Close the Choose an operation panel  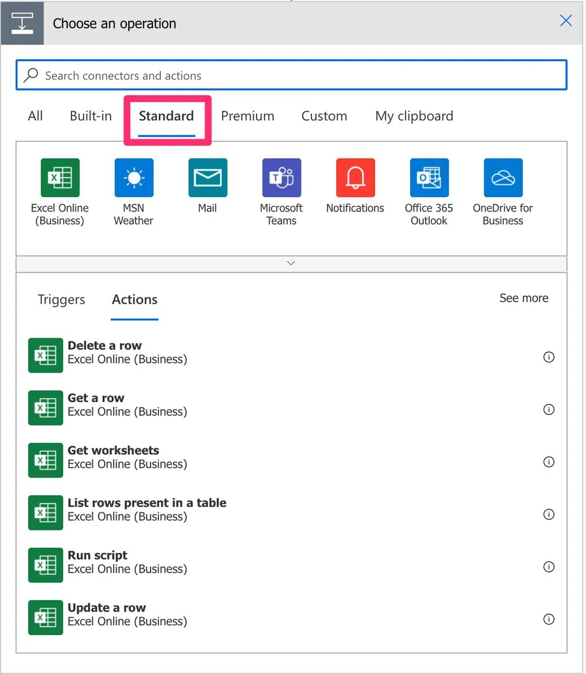[x=566, y=21]
